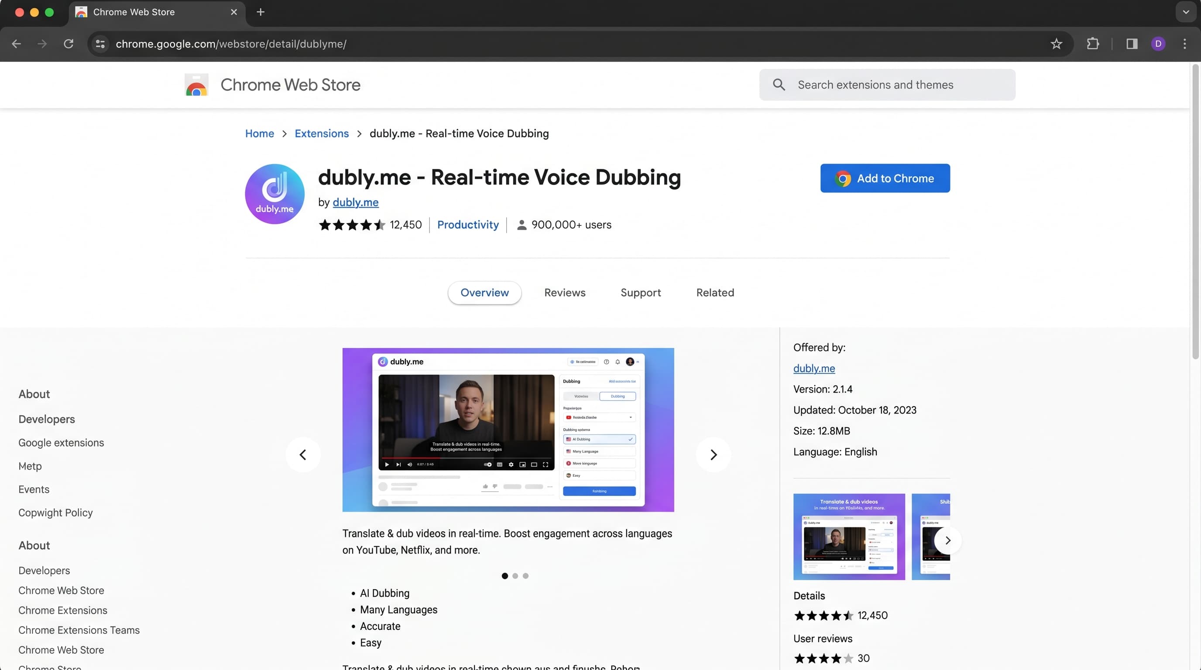Click the Developers heading in left sidebar
The width and height of the screenshot is (1201, 670).
pos(47,419)
